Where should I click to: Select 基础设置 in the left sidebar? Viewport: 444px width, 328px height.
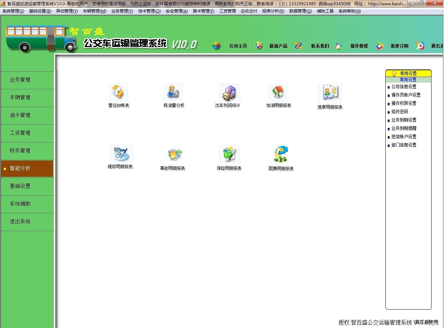click(x=27, y=186)
